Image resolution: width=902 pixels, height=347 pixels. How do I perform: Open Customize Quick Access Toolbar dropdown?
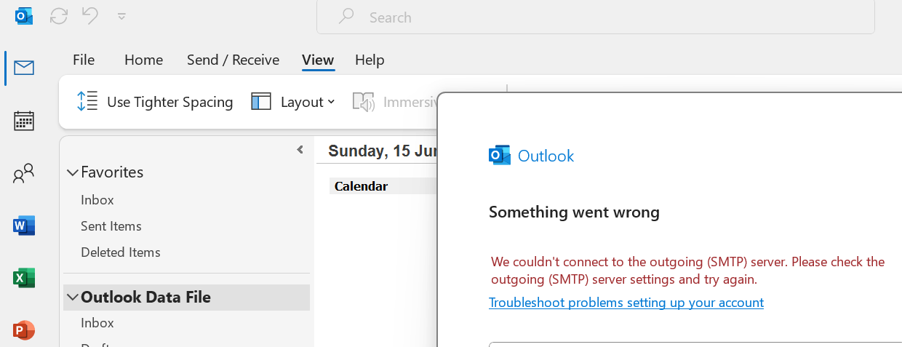[121, 16]
